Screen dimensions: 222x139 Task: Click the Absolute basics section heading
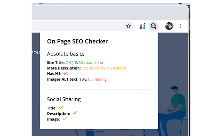point(66,54)
